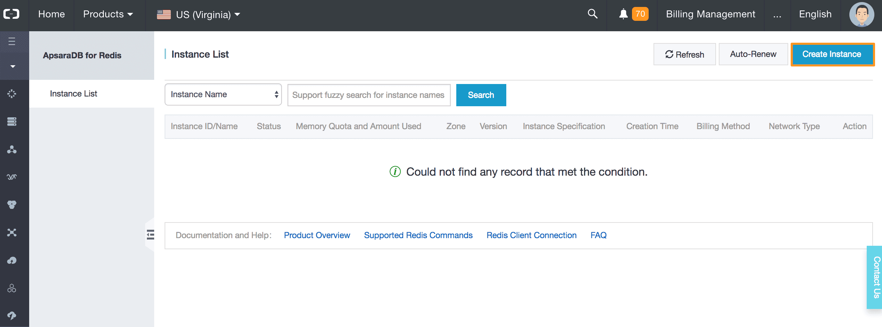Expand the sidebar caret arrow
This screenshot has height=327, width=882.
13,66
